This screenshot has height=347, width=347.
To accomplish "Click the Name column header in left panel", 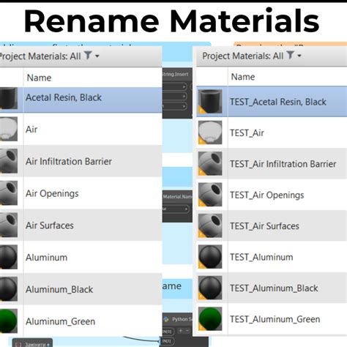I will tap(39, 78).
